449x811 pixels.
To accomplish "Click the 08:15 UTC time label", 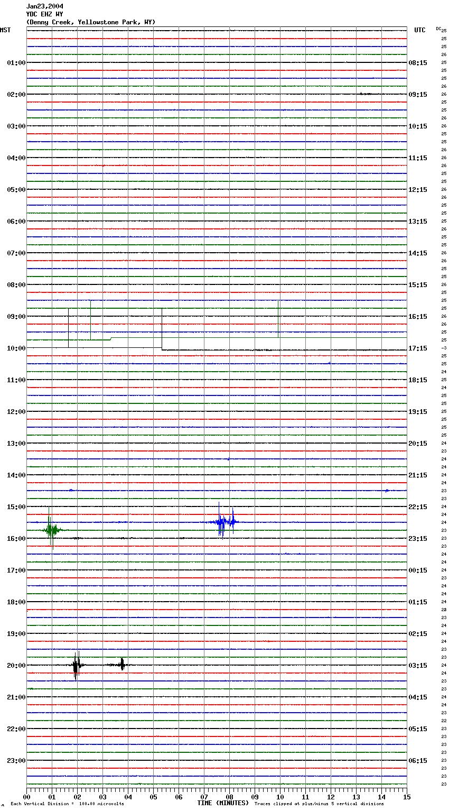I will (x=418, y=63).
